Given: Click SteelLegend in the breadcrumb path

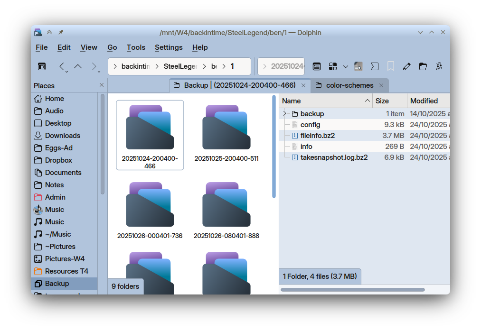Looking at the screenshot, I should (180, 66).
